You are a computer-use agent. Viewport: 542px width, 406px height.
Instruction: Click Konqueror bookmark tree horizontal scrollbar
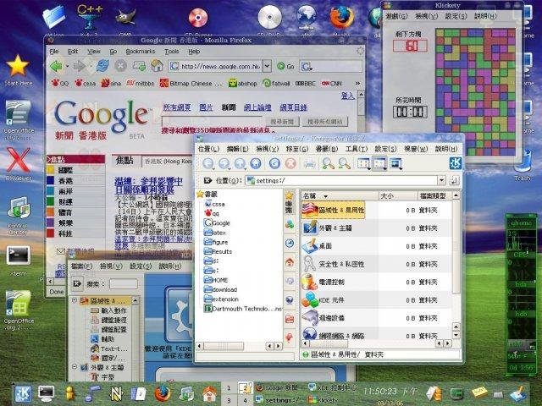239,346
